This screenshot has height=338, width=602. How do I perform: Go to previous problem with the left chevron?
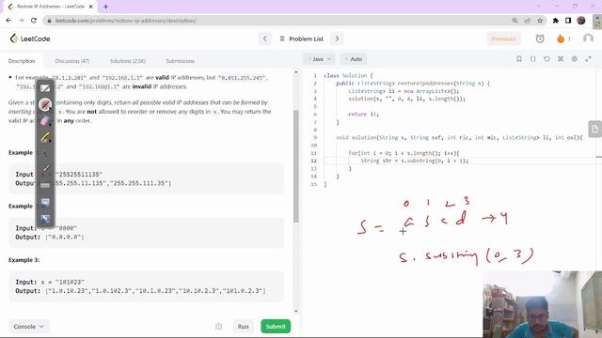coord(265,38)
